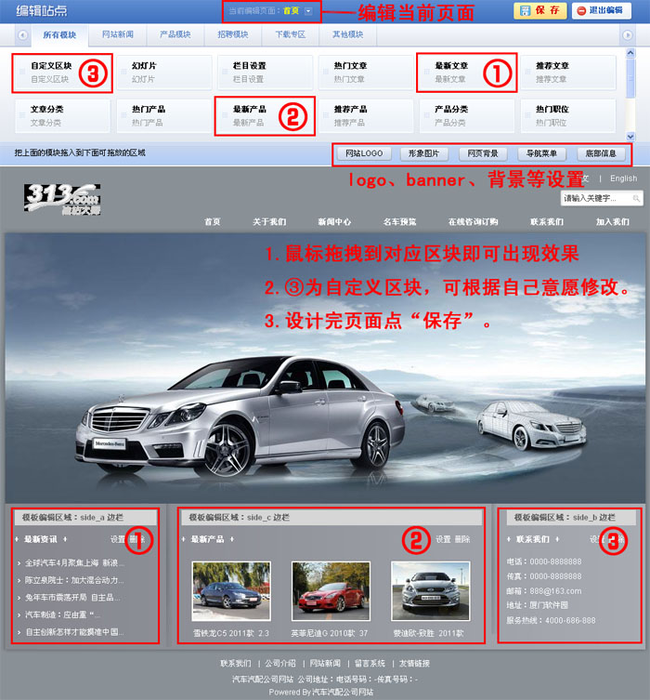Image resolution: width=650 pixels, height=700 pixels.
Task: Open news item 汽车制造：应由重
Action: 62,614
